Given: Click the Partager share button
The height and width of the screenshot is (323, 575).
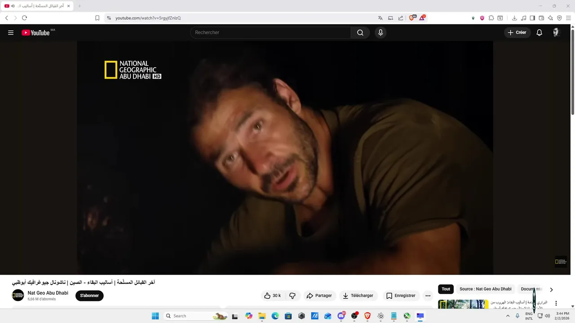Looking at the screenshot, I should tap(319, 296).
